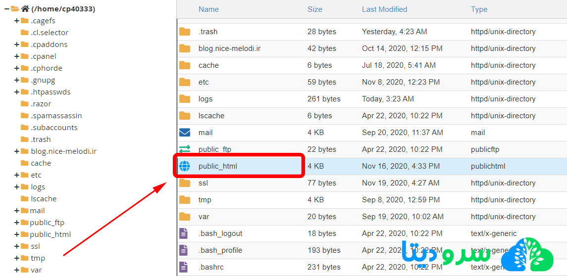This screenshot has height=276, width=567.
Task: Click the envelope icon in mail row
Action: pyautogui.click(x=185, y=133)
